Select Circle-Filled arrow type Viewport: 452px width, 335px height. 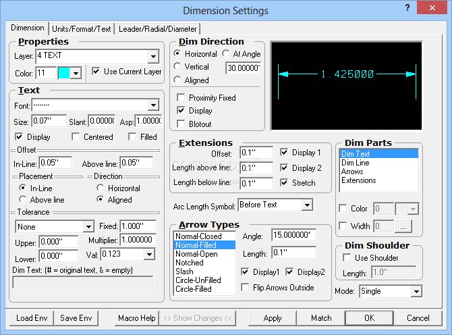point(204,289)
